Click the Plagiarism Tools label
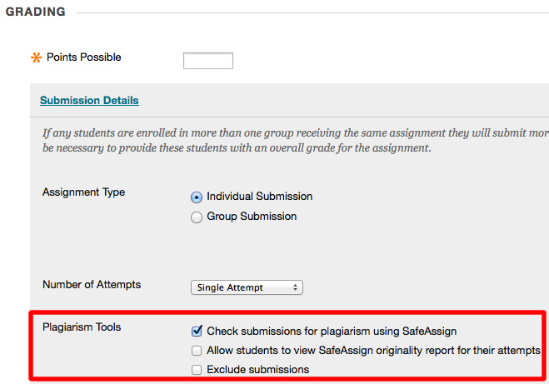Image resolution: width=549 pixels, height=384 pixels. [x=82, y=327]
